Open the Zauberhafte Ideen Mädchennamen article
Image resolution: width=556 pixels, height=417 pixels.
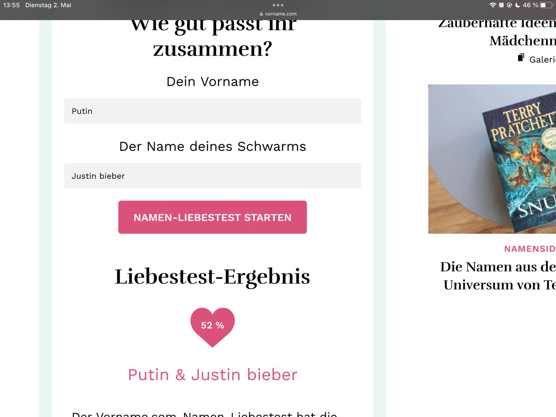coord(497,32)
